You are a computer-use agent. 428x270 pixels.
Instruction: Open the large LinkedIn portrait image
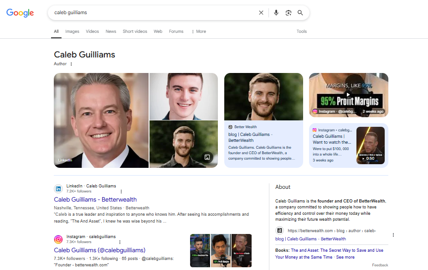coord(101,120)
